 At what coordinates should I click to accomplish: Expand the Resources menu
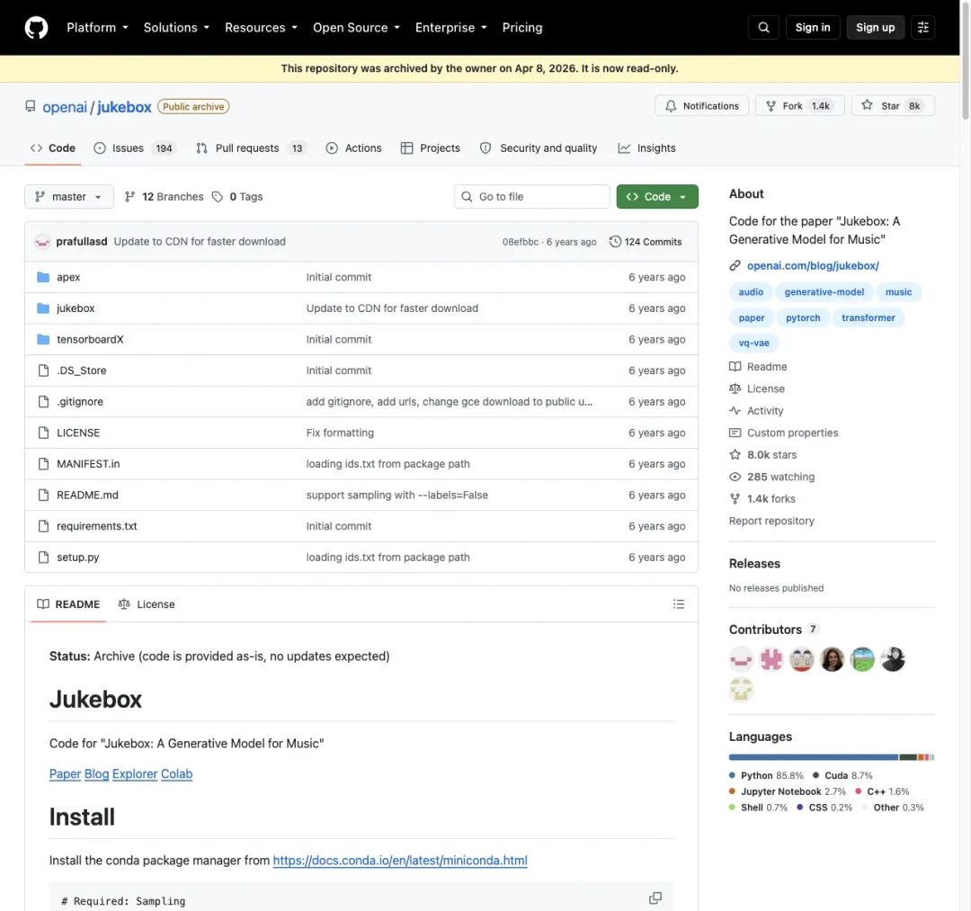click(261, 27)
